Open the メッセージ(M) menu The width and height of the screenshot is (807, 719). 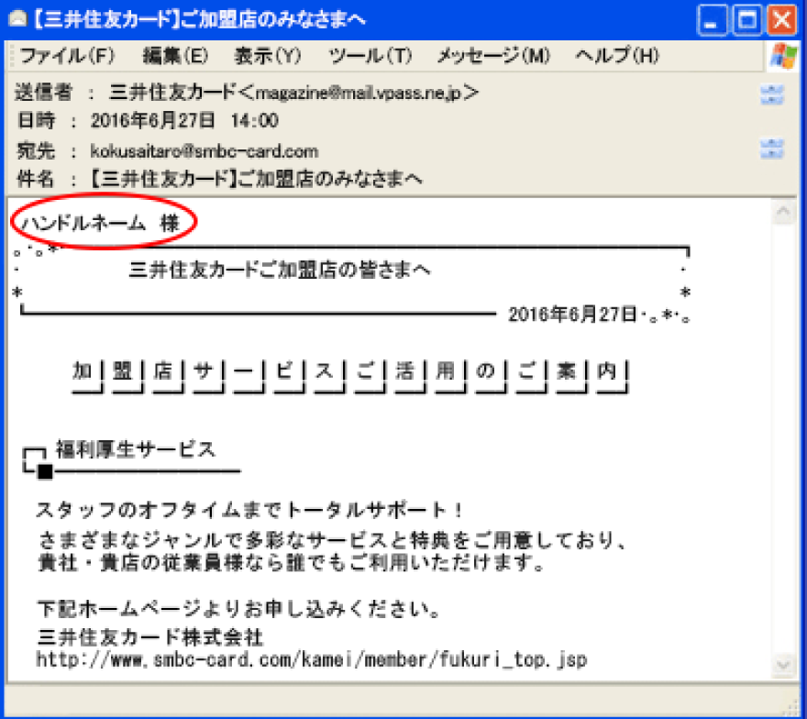pos(493,56)
